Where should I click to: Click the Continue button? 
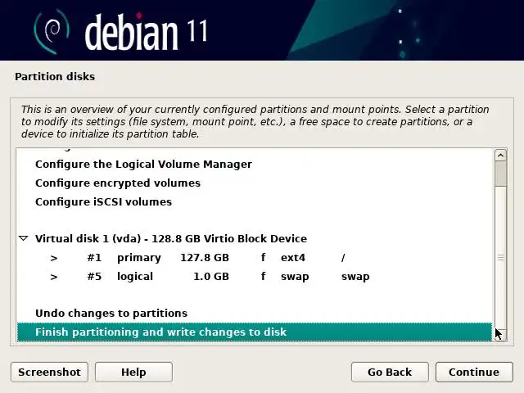474,372
